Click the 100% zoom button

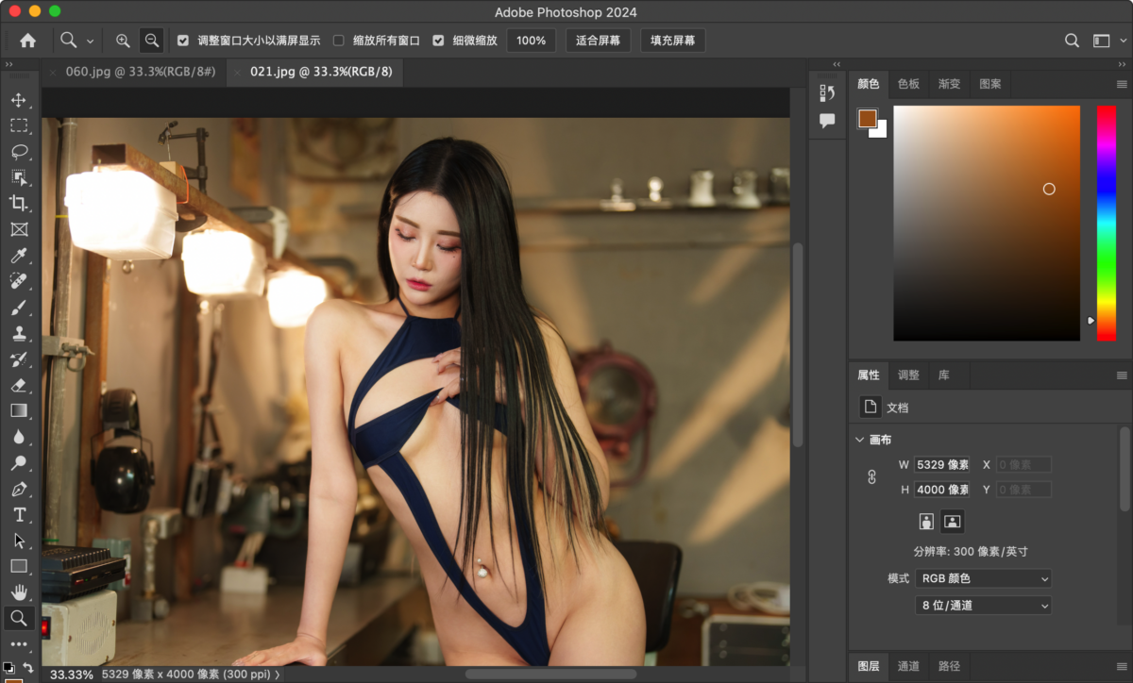coord(531,41)
